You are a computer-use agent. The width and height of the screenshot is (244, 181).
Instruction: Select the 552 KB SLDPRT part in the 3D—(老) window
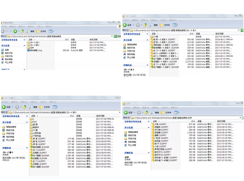coord(163,39)
